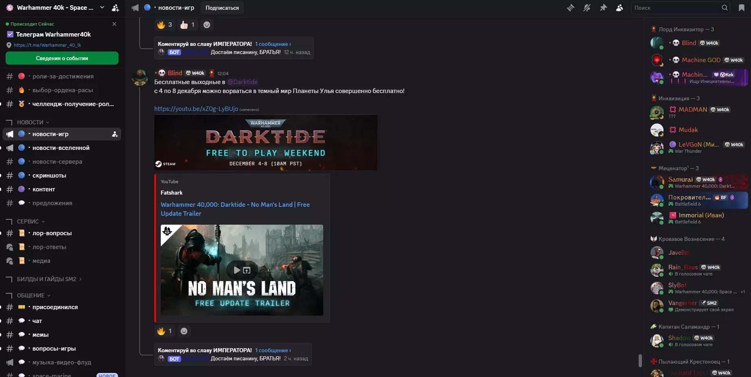
Task: Toggle the notification settings bell icon
Action: coord(587,8)
